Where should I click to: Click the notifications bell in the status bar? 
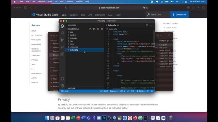point(152,91)
